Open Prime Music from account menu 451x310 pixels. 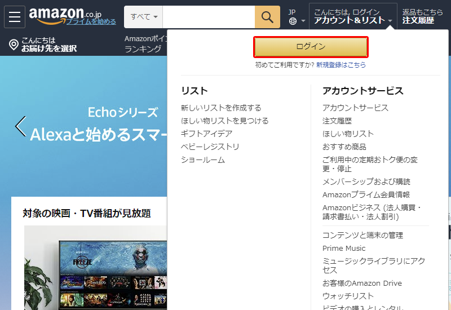pyautogui.click(x=344, y=248)
